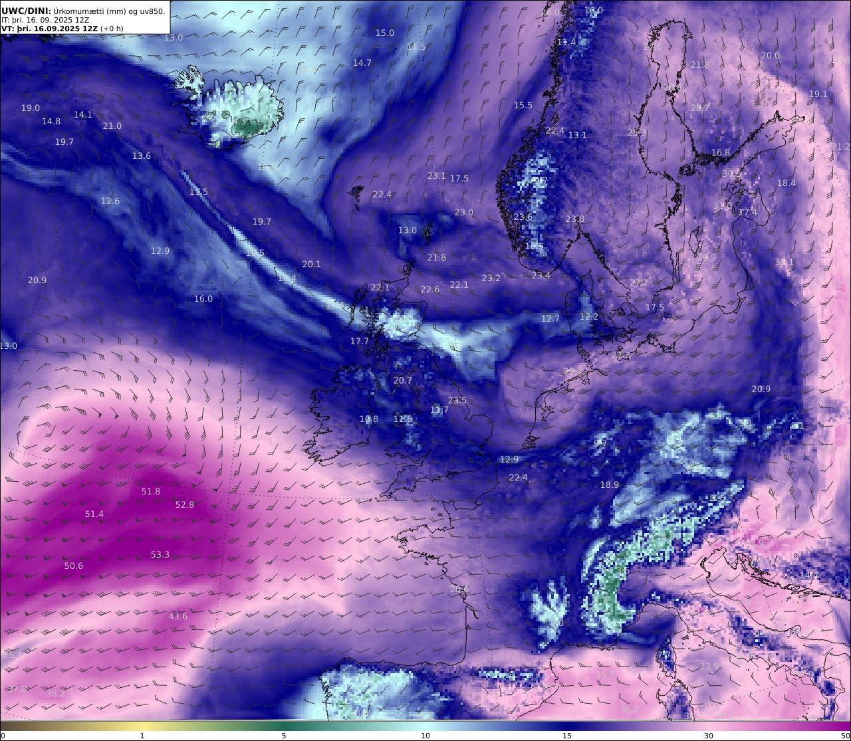Click the 23.1 map value
The height and width of the screenshot is (741, 851).
click(437, 175)
